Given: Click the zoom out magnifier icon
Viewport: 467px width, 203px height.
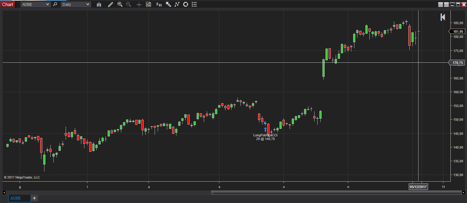Looking at the screenshot, I should click(129, 5).
